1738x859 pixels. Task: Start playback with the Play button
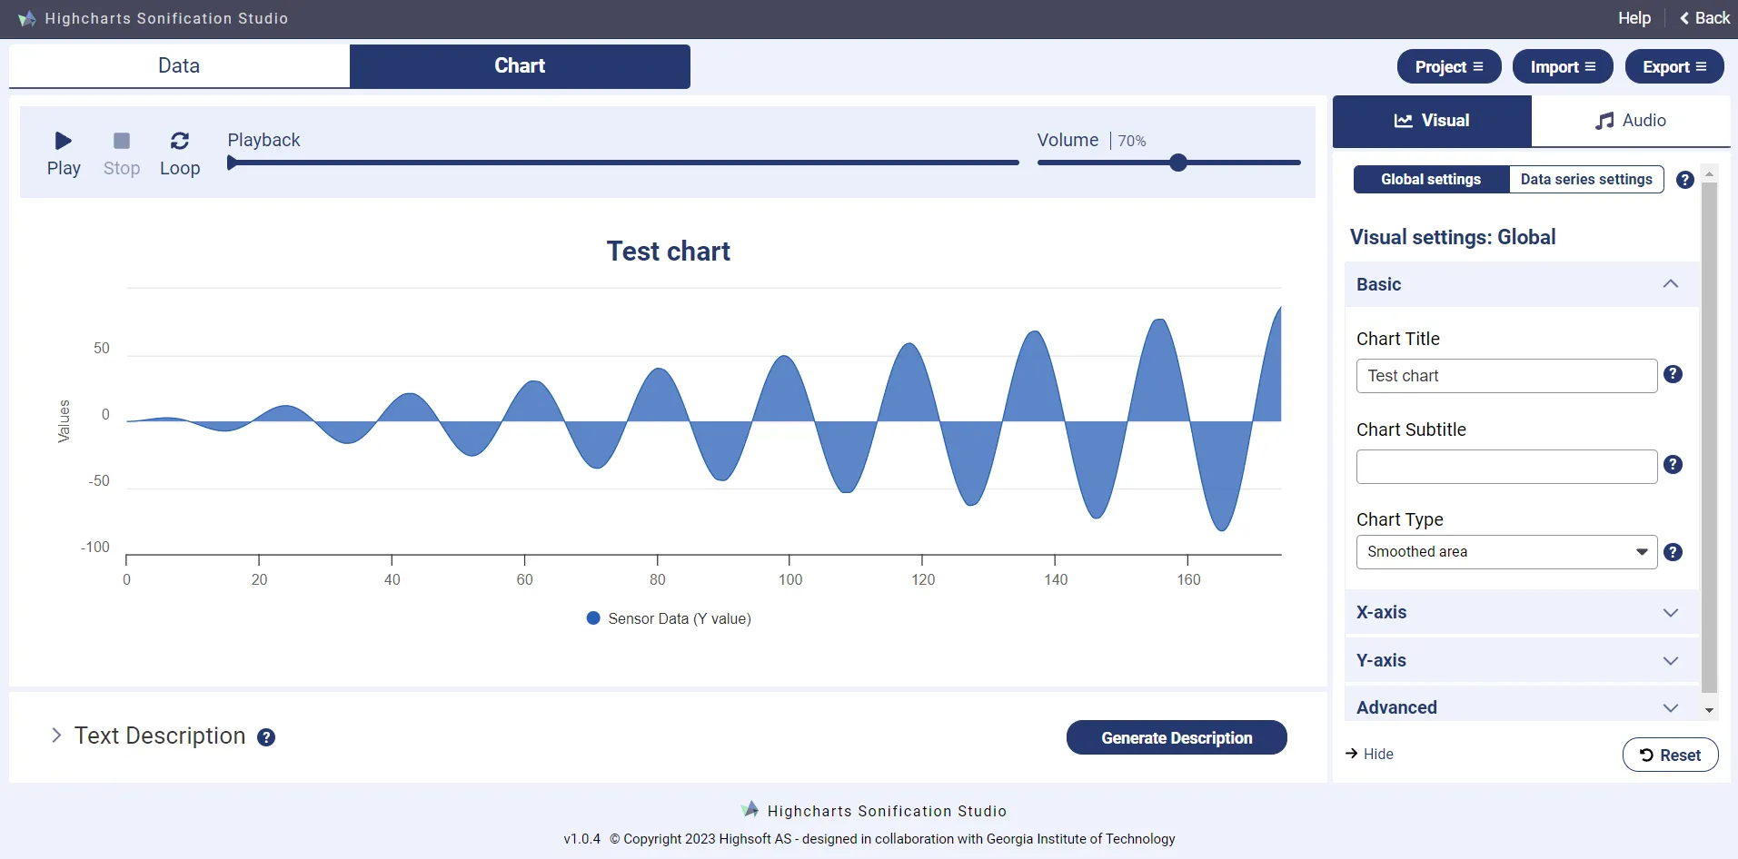pyautogui.click(x=64, y=153)
